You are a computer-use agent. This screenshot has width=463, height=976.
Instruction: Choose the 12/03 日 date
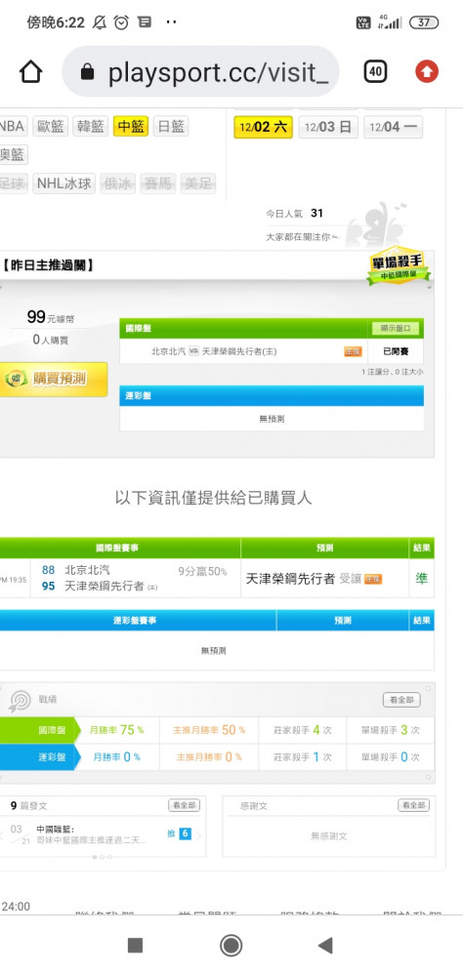click(x=328, y=128)
